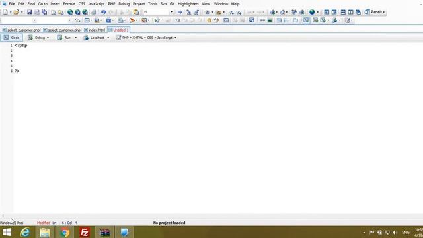
Task: Toggle the Code view button
Action: click(x=11, y=38)
